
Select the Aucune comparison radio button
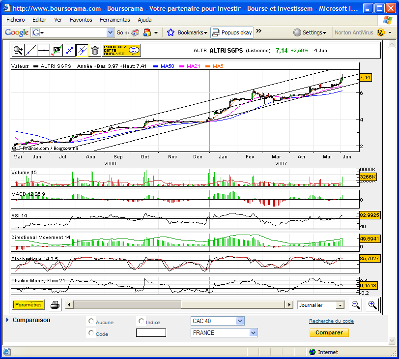(x=91, y=321)
